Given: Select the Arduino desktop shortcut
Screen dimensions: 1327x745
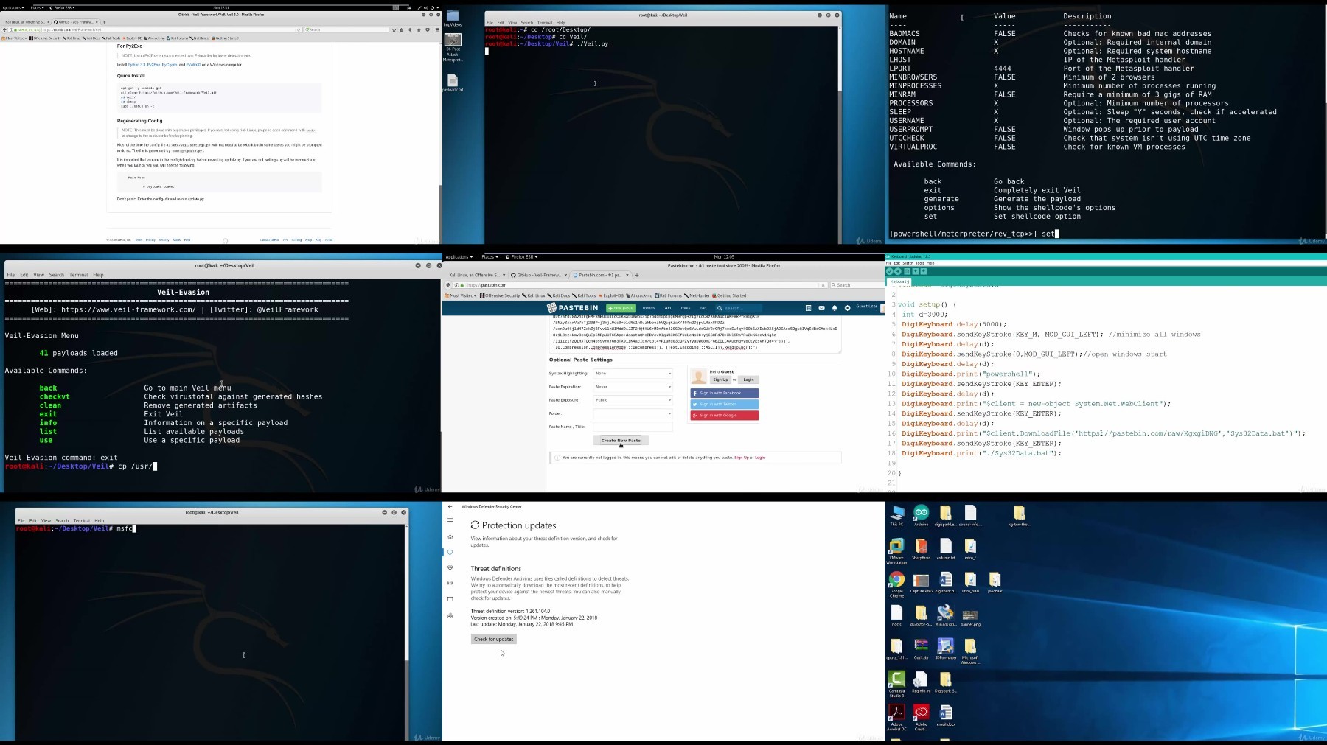Looking at the screenshot, I should click(921, 516).
